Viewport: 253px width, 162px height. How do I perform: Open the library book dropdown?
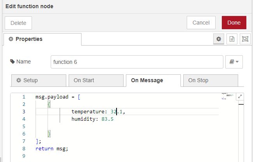234,62
